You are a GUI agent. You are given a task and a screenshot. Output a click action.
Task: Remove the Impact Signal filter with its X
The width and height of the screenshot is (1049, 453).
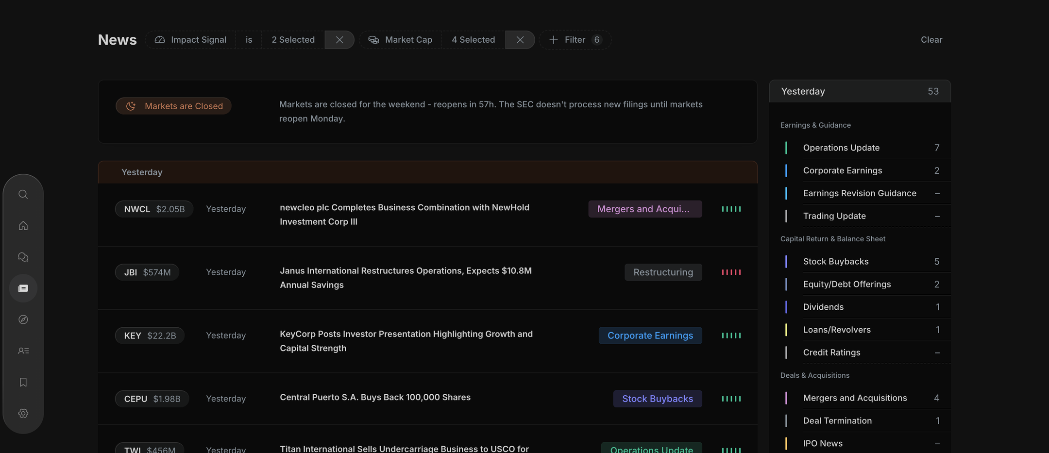pos(339,40)
